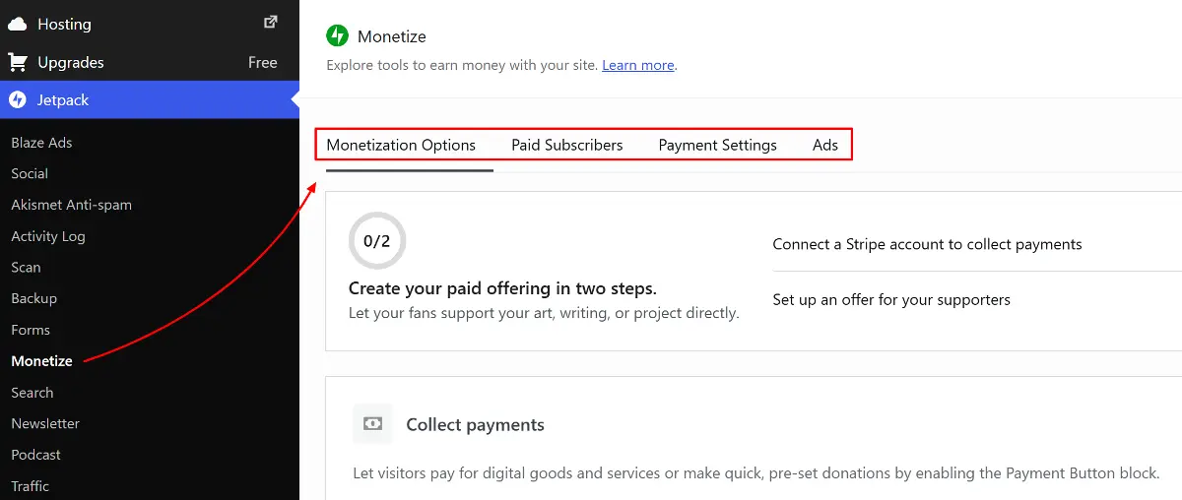Click the 0/2 progress circle
Screen dimensions: 1182x500
click(x=377, y=240)
